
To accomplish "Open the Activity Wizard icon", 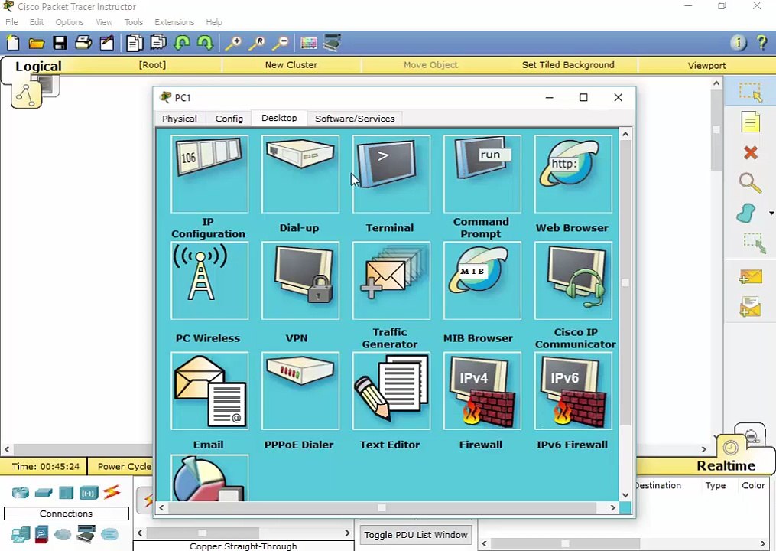I will tap(107, 43).
